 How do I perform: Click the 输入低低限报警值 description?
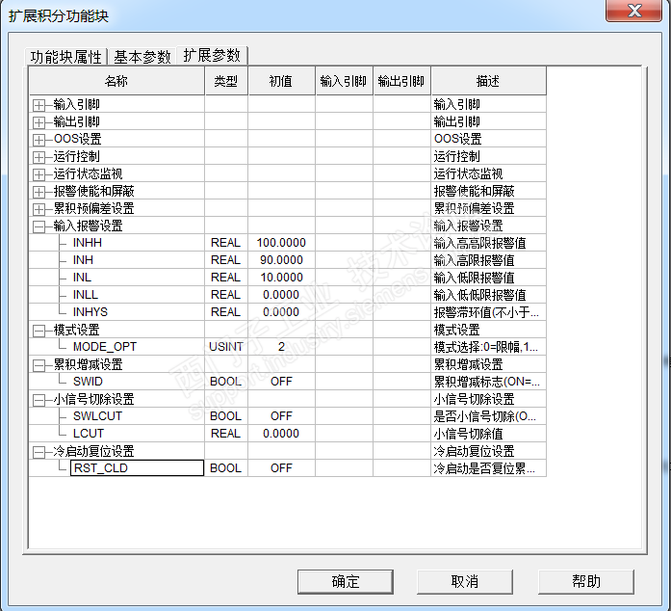[x=488, y=295]
